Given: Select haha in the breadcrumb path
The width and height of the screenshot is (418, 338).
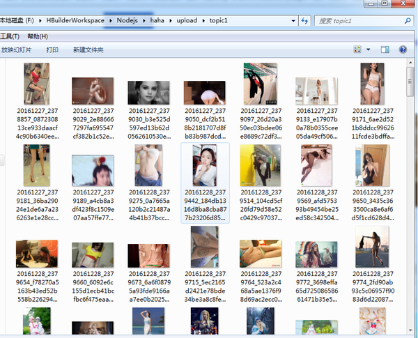Looking at the screenshot, I should tap(157, 20).
